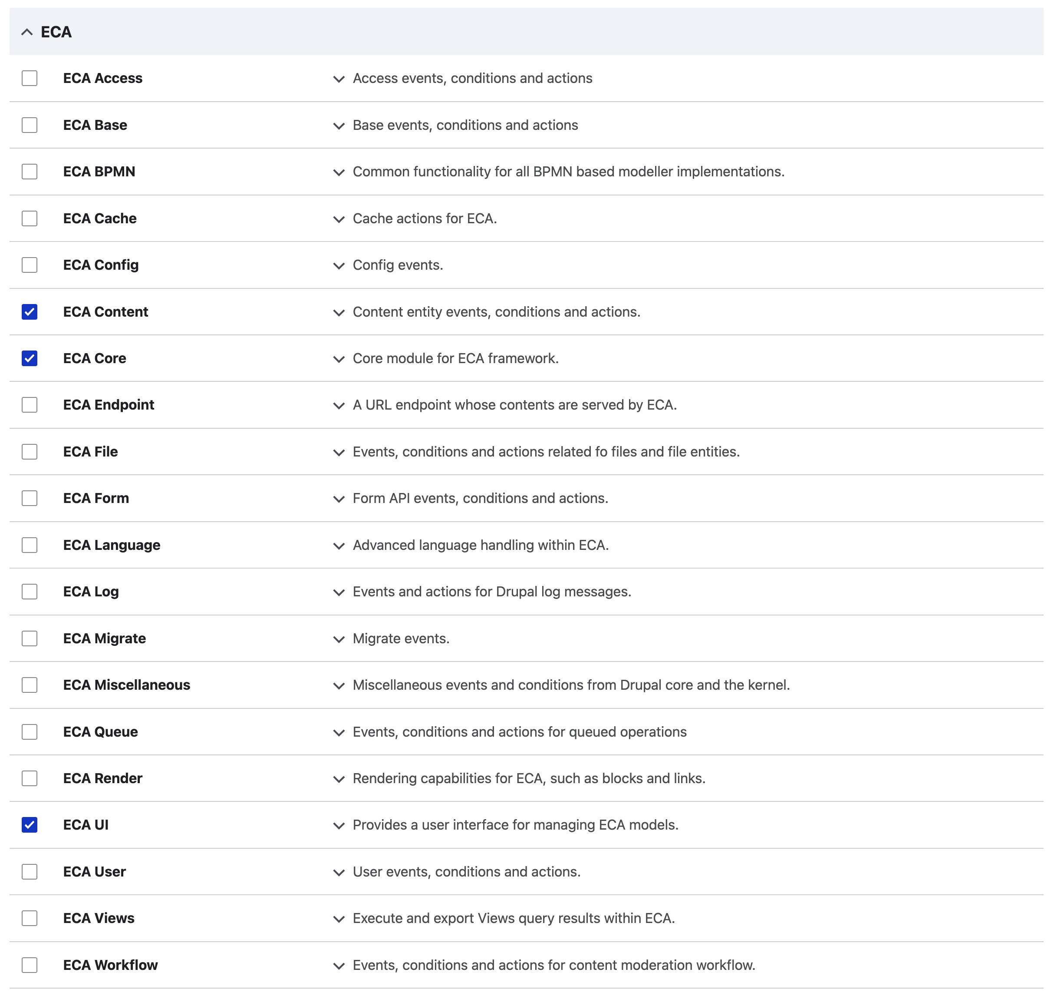
Task: Expand the ECA UI description details
Action: (339, 826)
